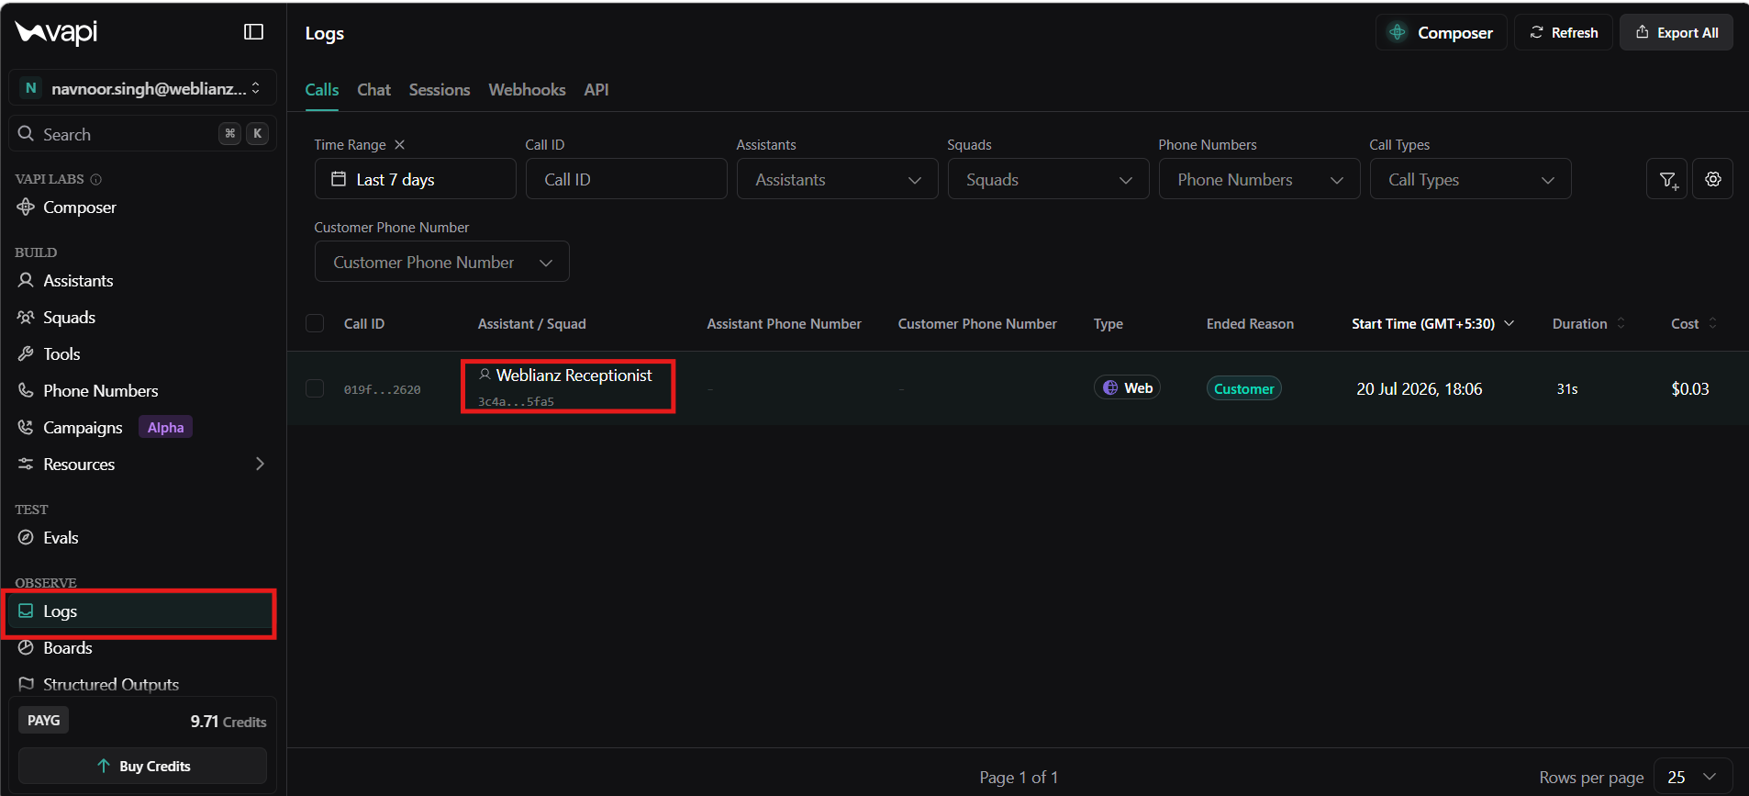Image resolution: width=1749 pixels, height=796 pixels.
Task: Clear the Time Range filter X
Action: pyautogui.click(x=399, y=145)
